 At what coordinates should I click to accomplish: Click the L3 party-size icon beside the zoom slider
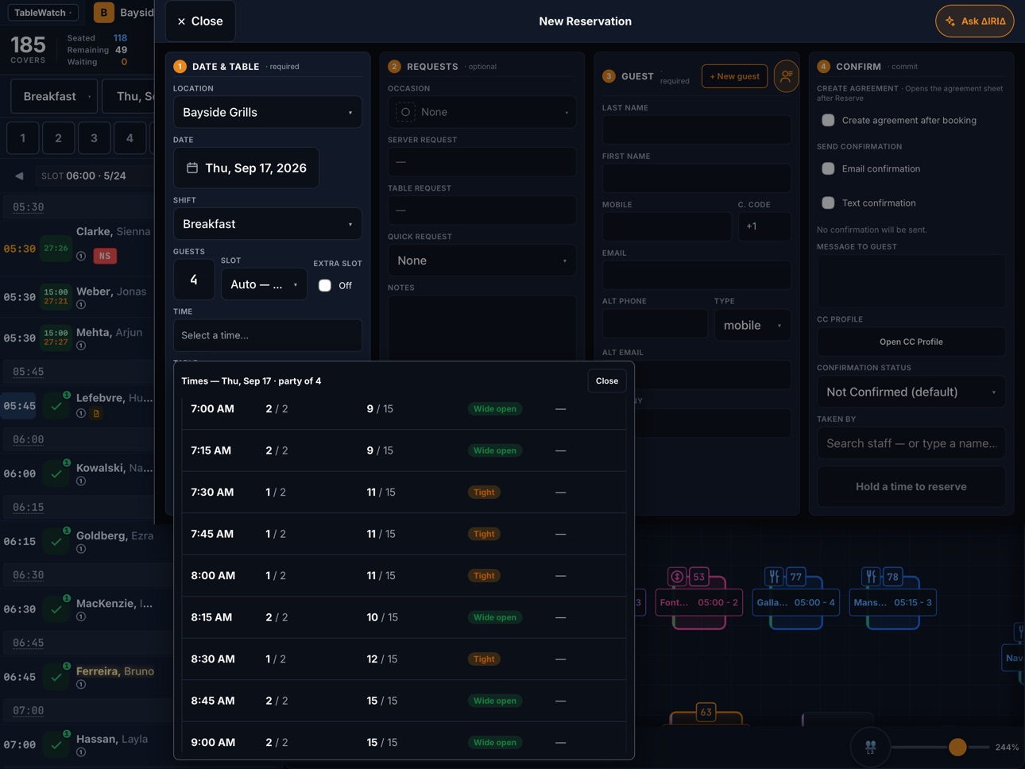pos(871,747)
